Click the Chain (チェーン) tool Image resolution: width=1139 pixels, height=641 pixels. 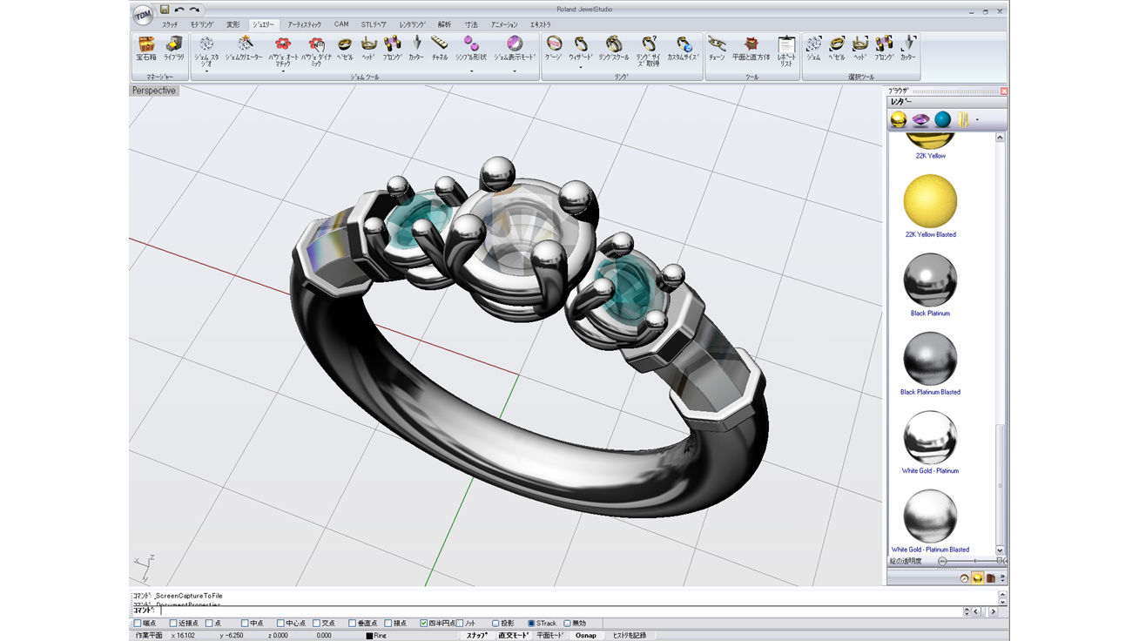click(x=716, y=51)
